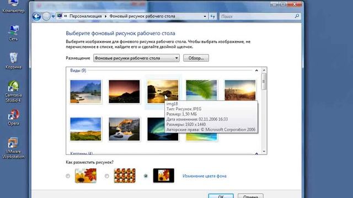Click the wallpaper list scrollbar thumb
Image resolution: width=353 pixels, height=198 pixels.
point(264,81)
